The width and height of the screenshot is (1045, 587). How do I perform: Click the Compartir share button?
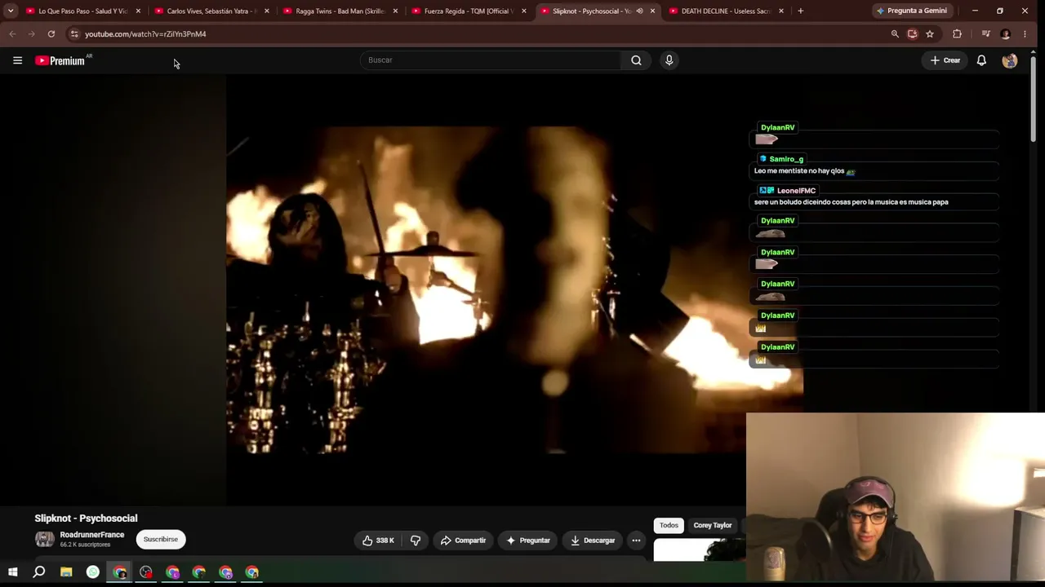(463, 540)
